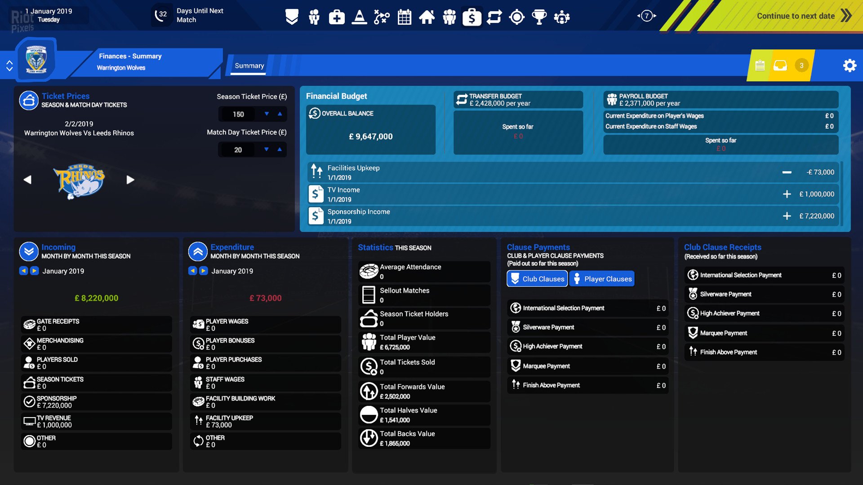Open the Stadium home screen

(427, 17)
